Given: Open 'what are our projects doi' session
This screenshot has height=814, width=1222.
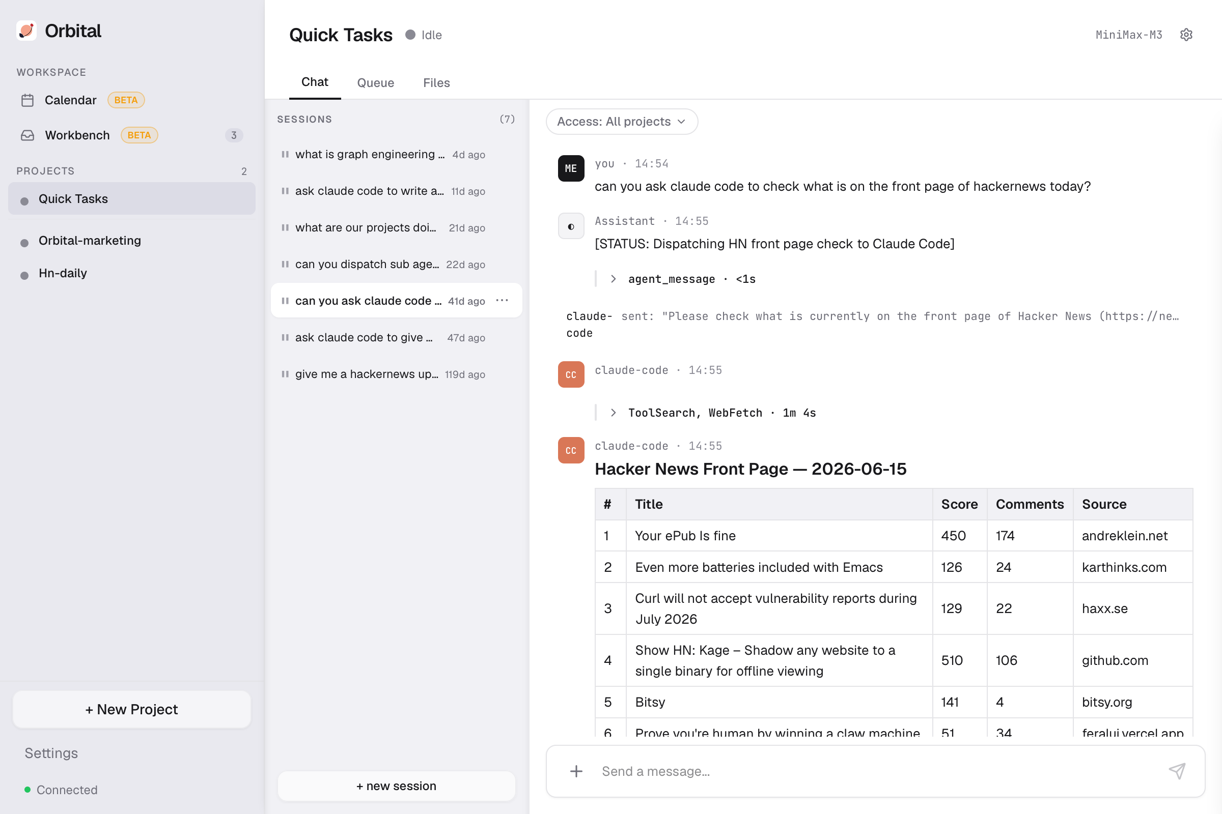Looking at the screenshot, I should (x=397, y=227).
